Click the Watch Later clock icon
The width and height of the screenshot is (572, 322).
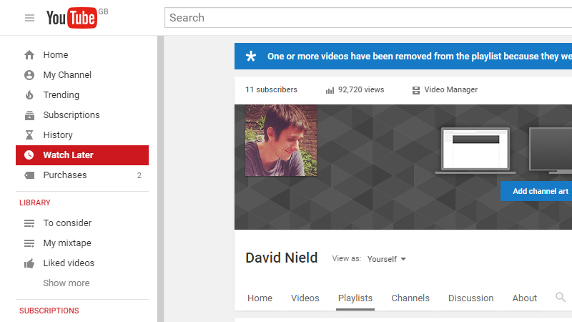pyautogui.click(x=29, y=155)
